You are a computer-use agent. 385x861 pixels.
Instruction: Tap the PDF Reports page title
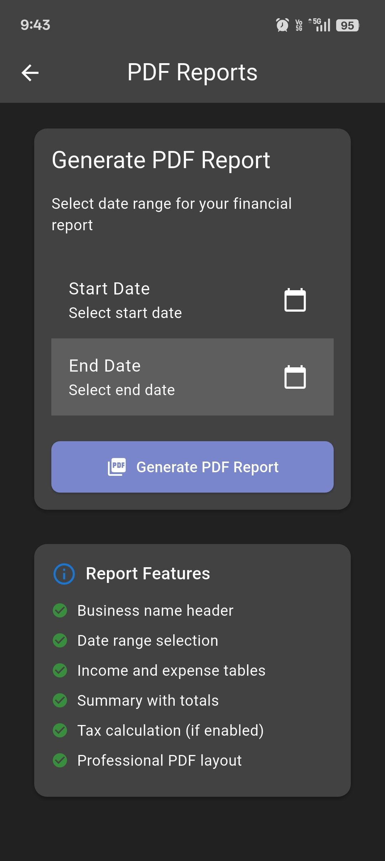[x=192, y=72]
